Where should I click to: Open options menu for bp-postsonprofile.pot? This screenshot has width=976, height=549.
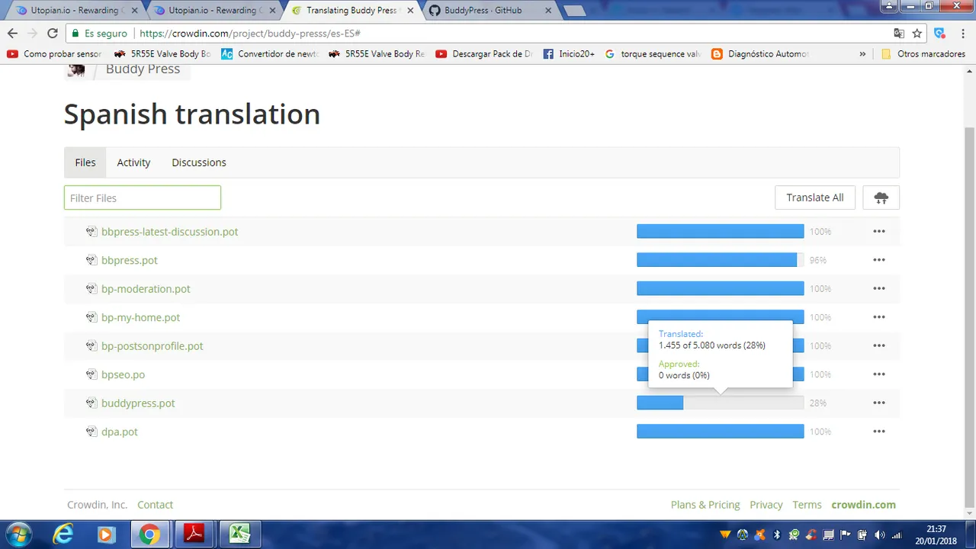pos(879,346)
